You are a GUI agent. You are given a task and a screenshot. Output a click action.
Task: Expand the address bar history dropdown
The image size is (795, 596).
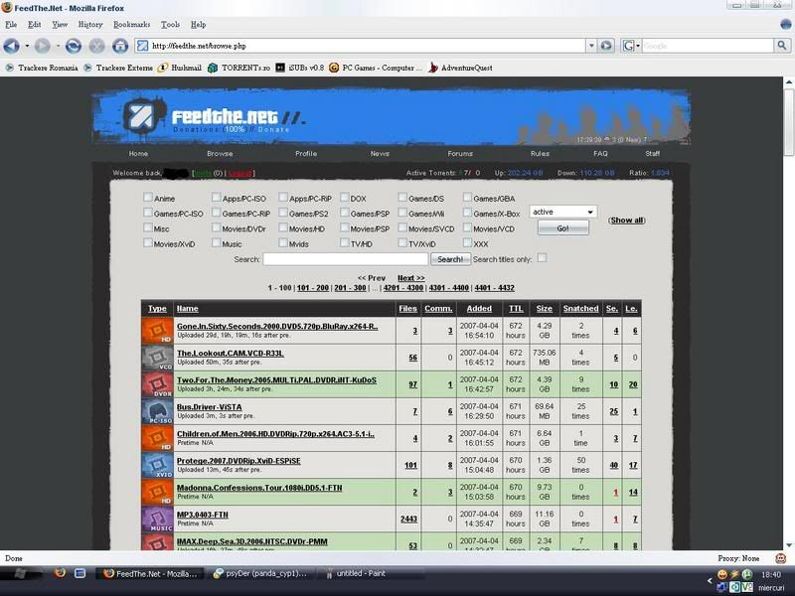pos(591,46)
